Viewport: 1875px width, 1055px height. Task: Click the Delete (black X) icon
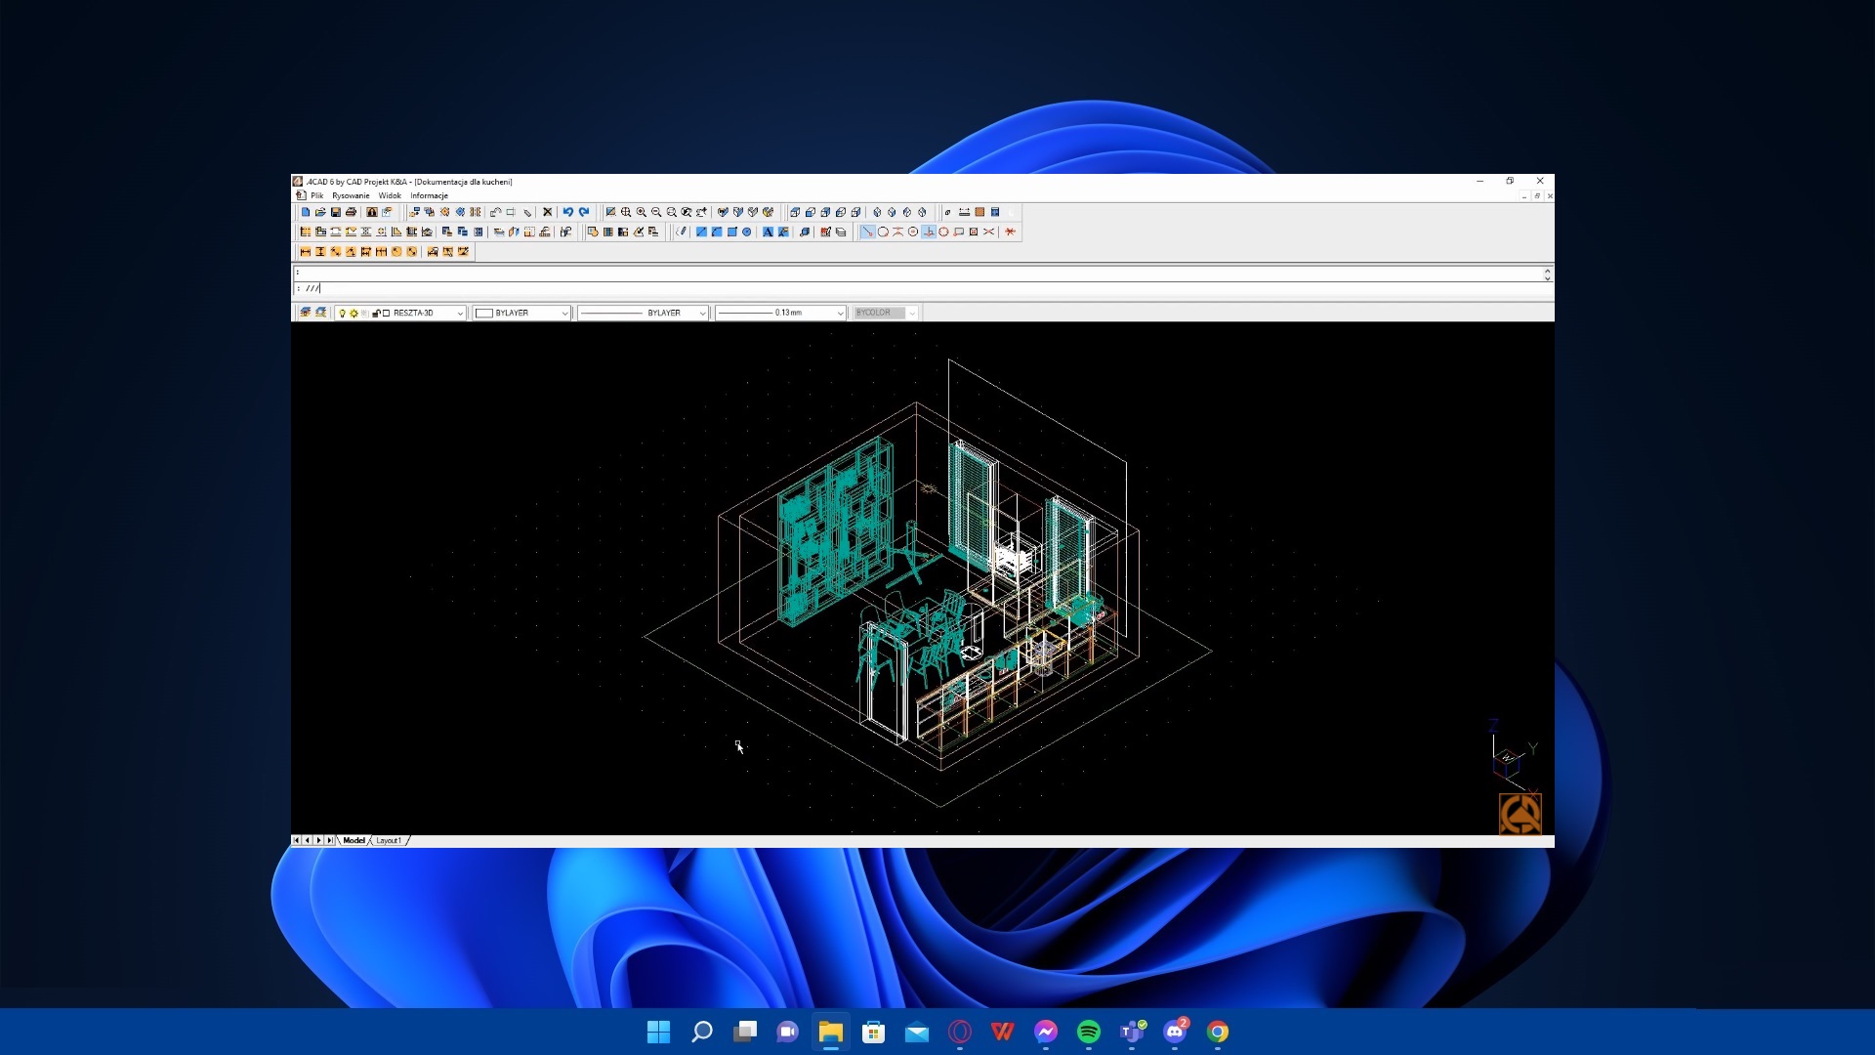tap(548, 212)
